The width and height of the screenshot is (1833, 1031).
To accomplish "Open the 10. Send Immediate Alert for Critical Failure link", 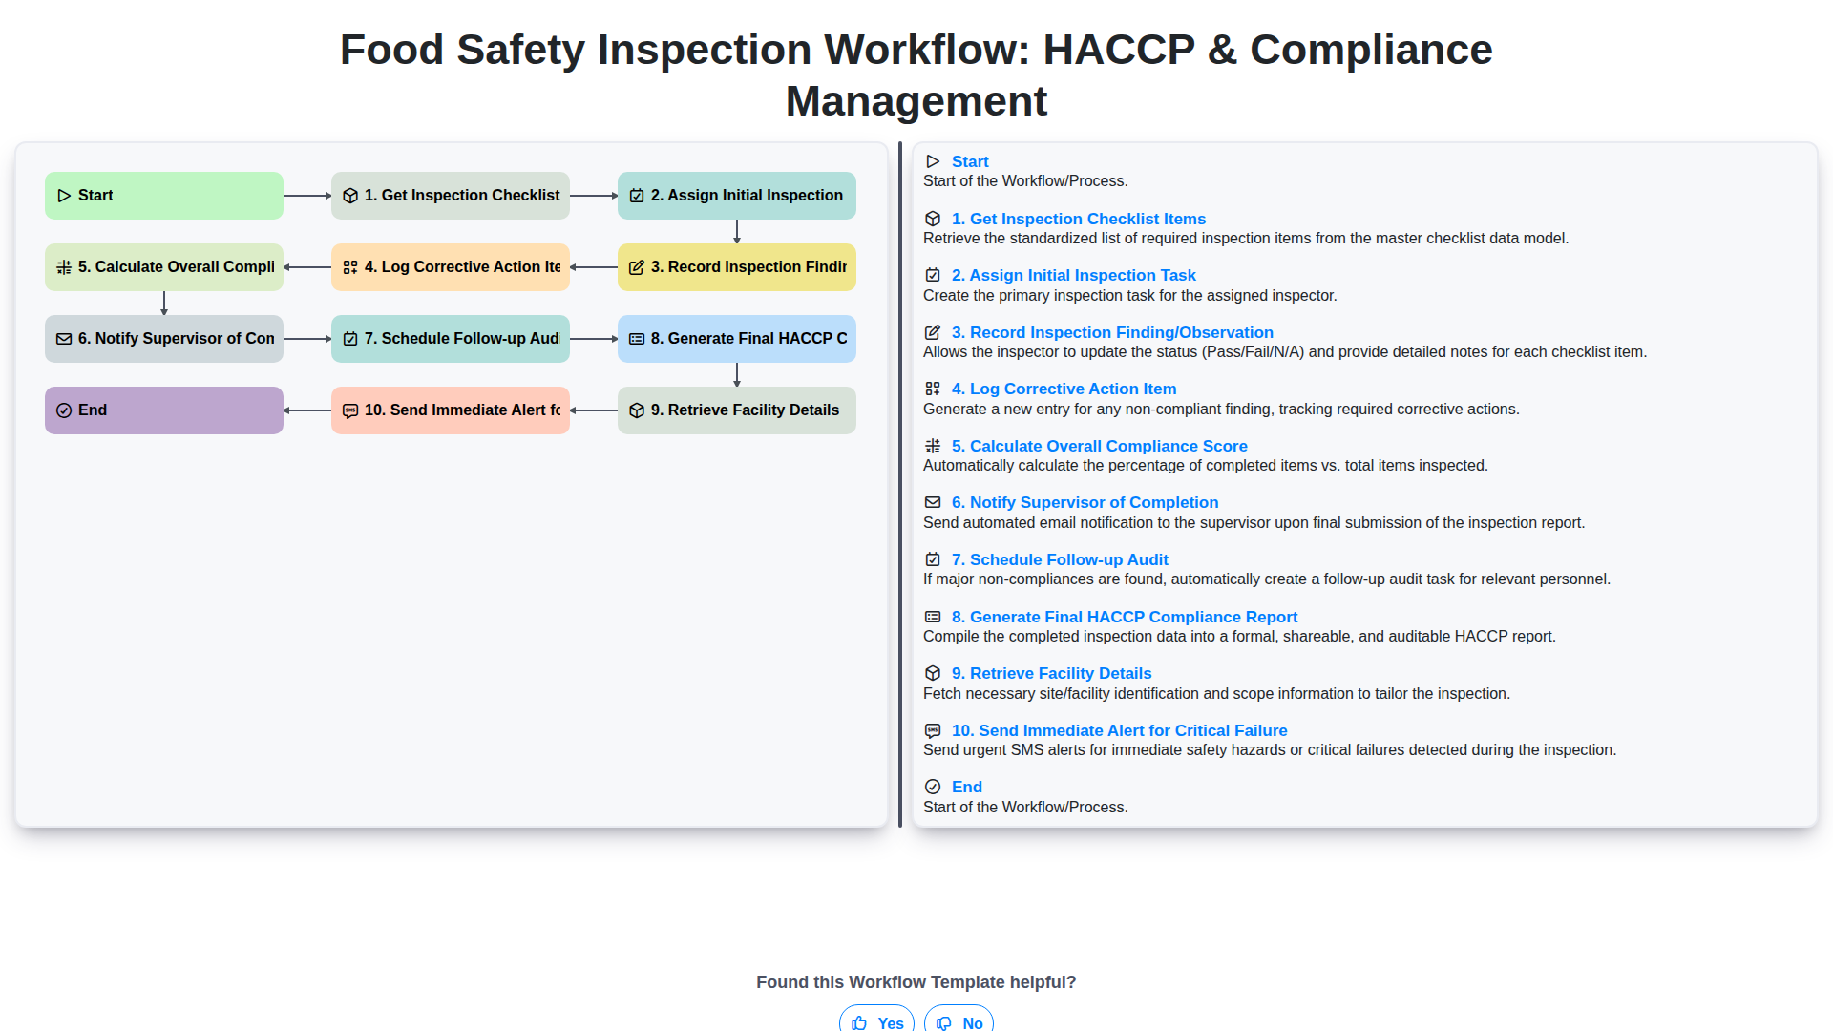I will (1120, 730).
